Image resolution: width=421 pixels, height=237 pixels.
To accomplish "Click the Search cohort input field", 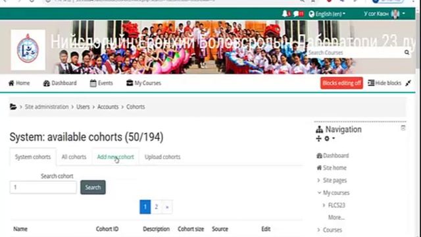I will [43, 187].
